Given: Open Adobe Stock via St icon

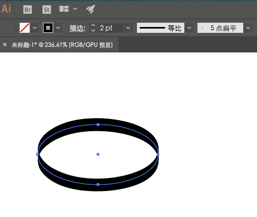Looking at the screenshot, I should pyautogui.click(x=47, y=10).
